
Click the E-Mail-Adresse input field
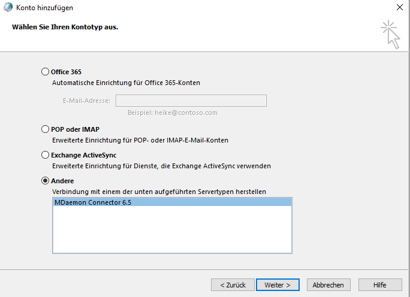click(x=191, y=101)
